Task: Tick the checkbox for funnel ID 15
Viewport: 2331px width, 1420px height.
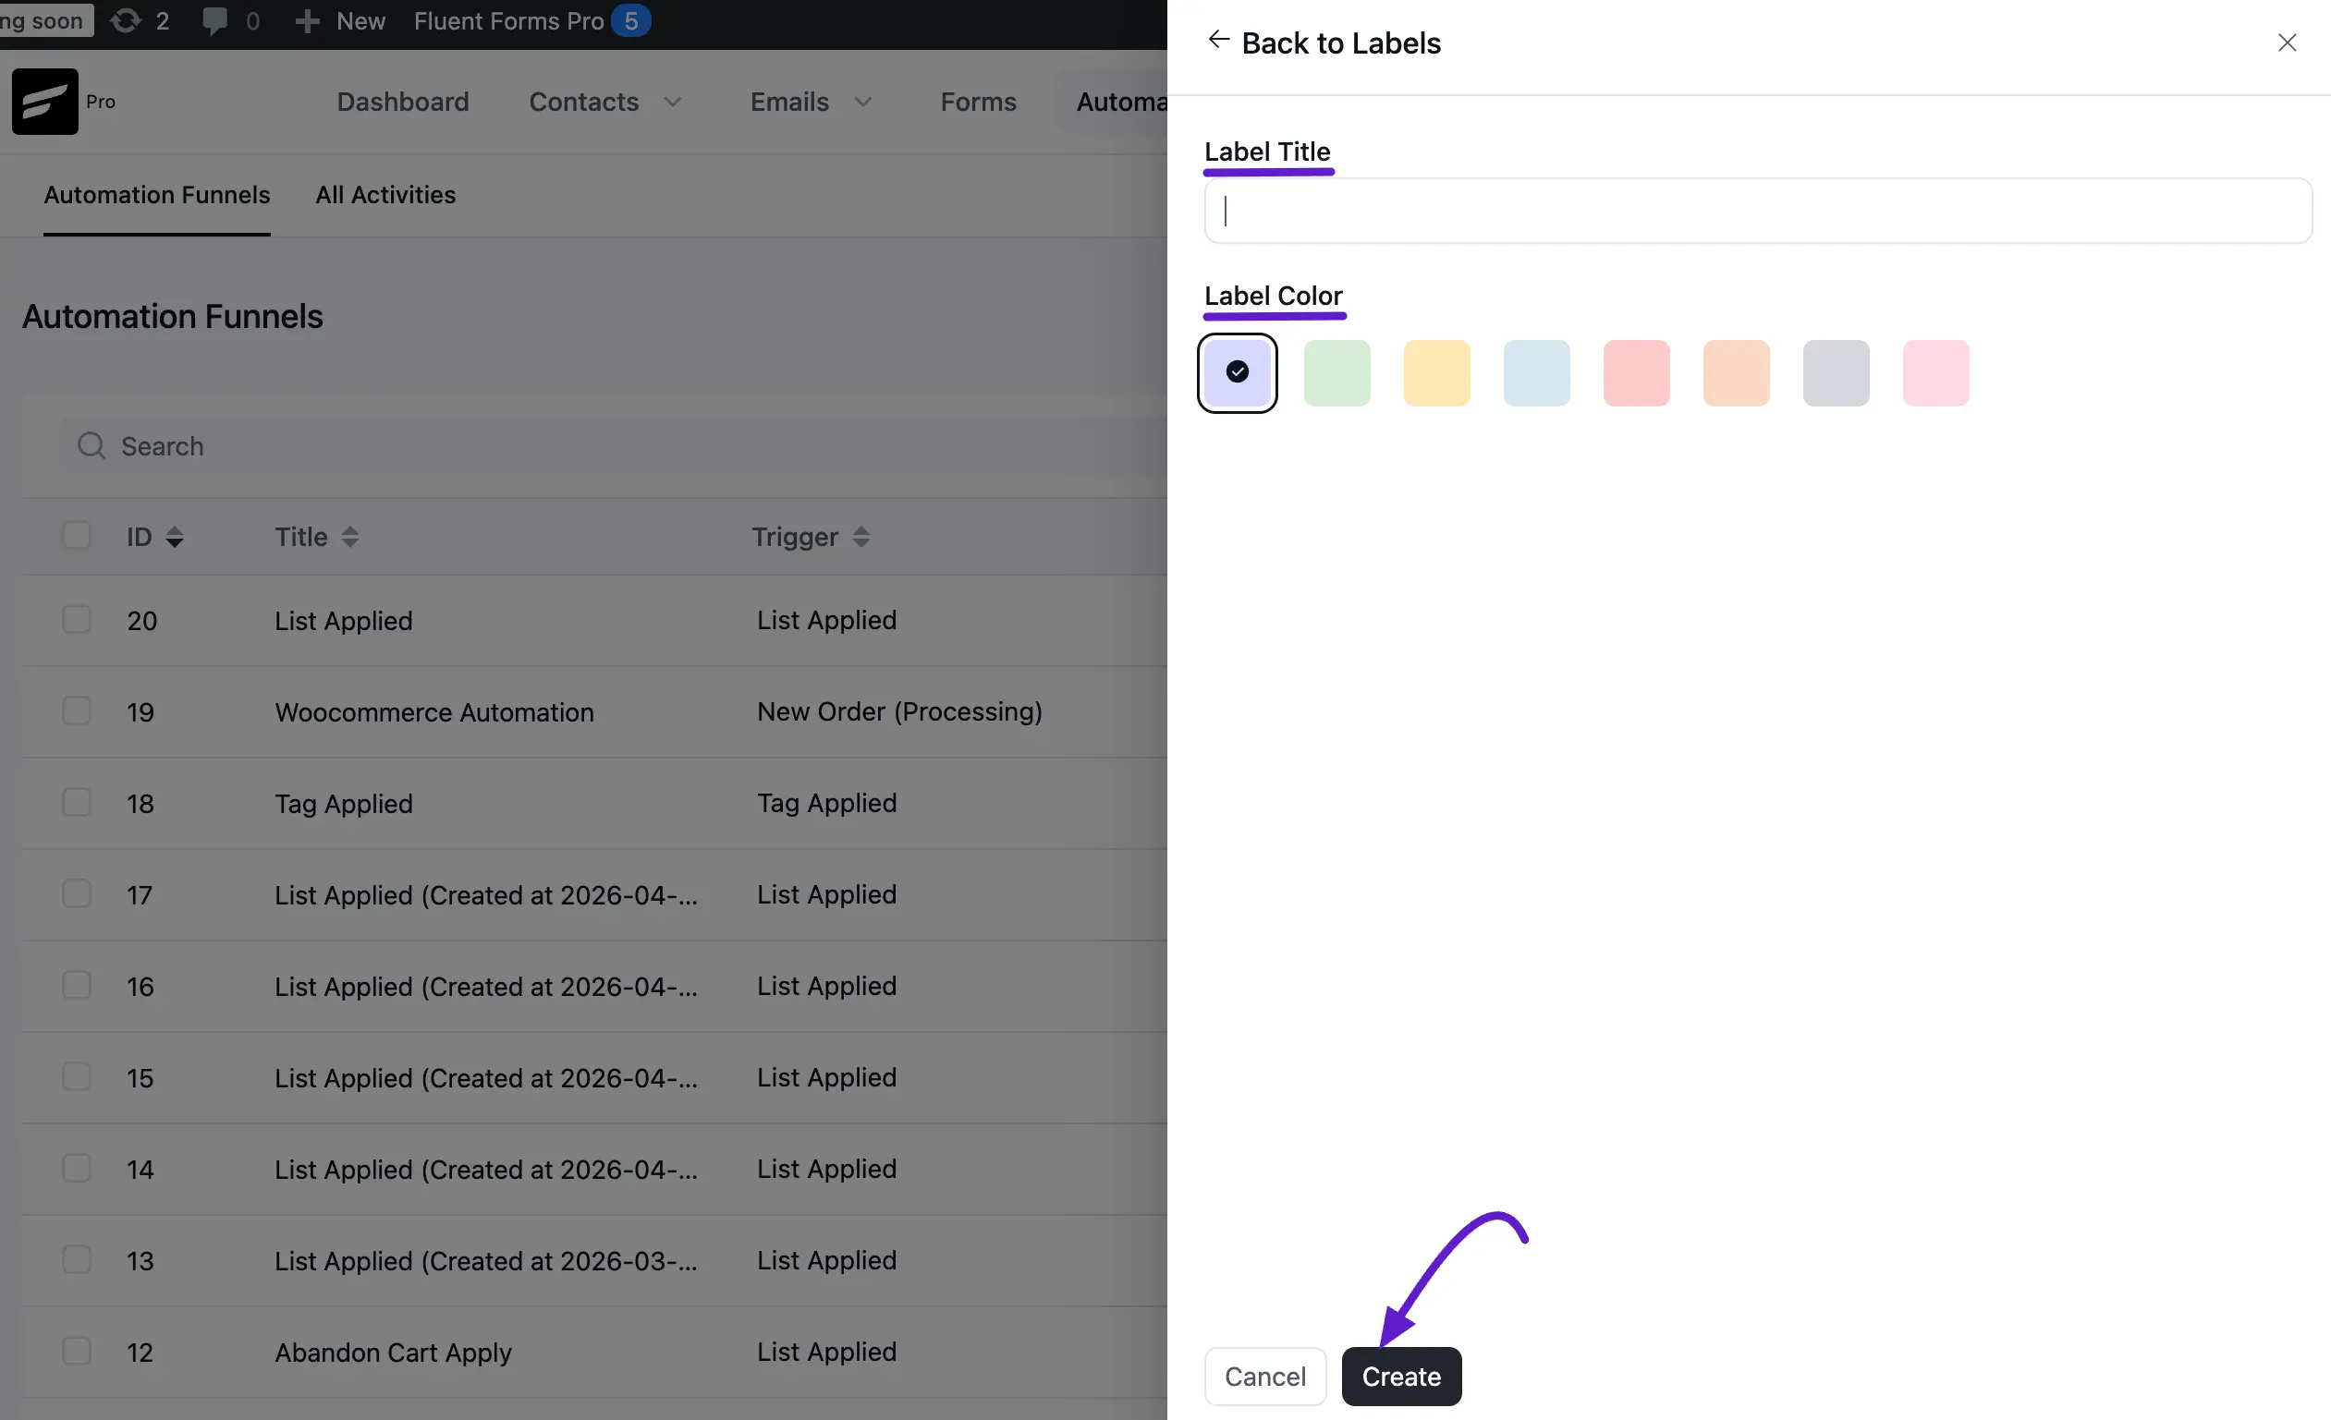Action: [77, 1077]
